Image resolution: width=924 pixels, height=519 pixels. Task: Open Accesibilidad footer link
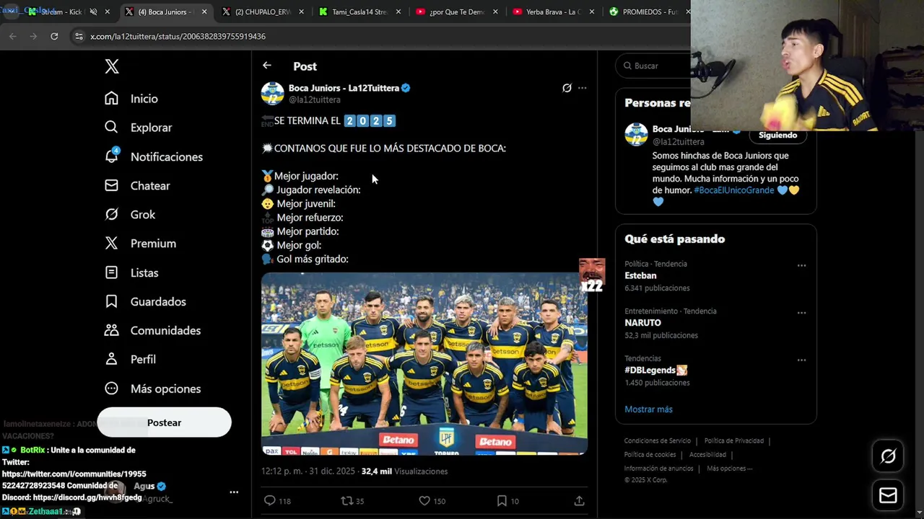(707, 454)
